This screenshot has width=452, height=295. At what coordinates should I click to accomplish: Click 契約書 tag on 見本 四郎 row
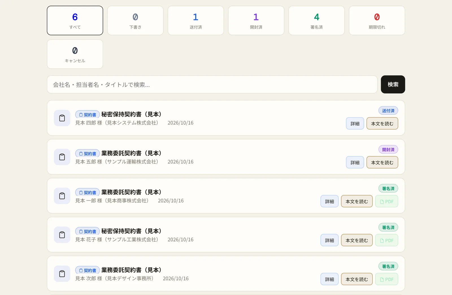tap(88, 115)
